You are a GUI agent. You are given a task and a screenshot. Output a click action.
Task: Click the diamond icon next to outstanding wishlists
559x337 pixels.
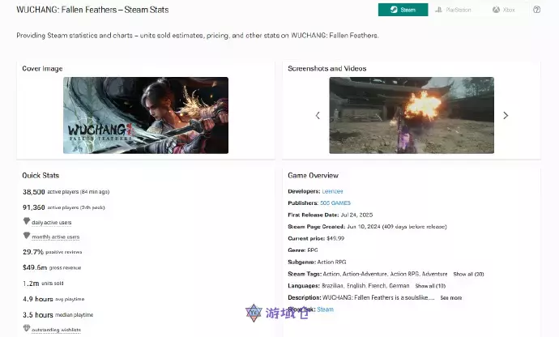point(26,329)
